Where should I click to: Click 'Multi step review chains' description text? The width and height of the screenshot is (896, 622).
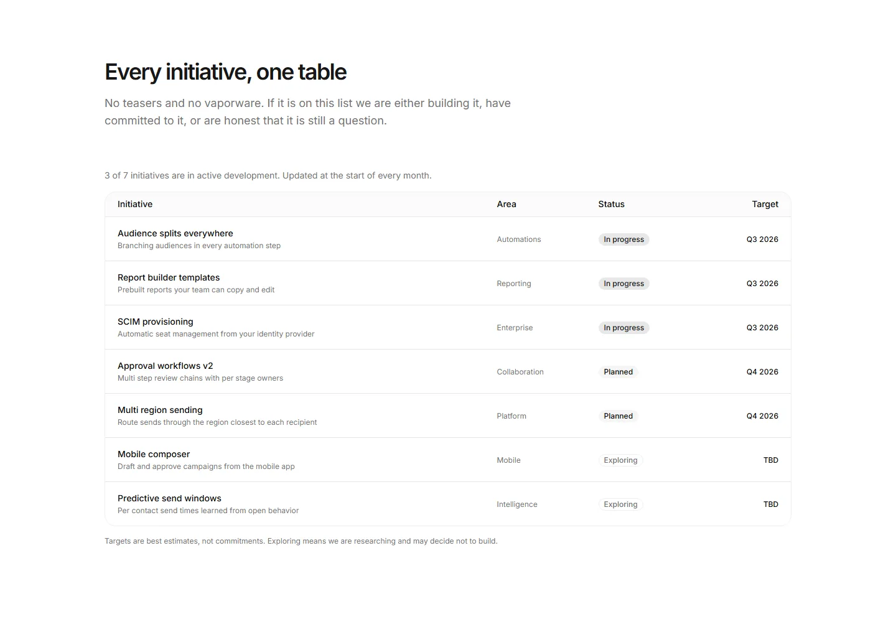point(200,378)
